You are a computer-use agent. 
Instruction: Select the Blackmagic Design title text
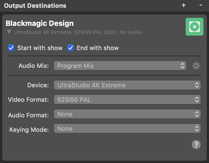click(39, 23)
